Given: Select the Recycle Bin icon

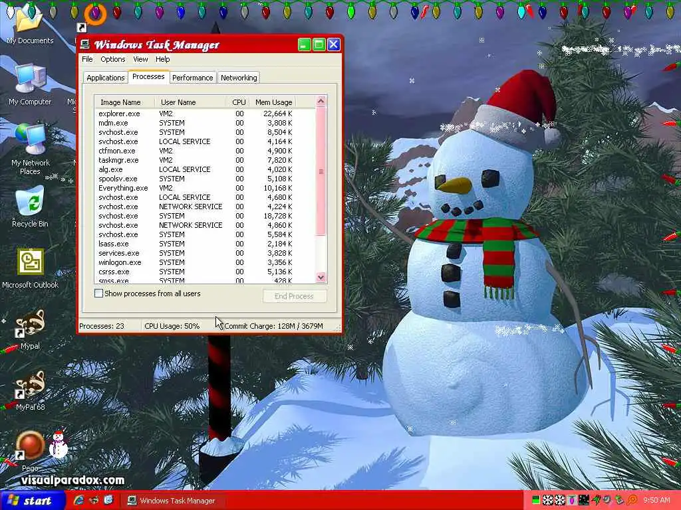Looking at the screenshot, I should (x=29, y=207).
